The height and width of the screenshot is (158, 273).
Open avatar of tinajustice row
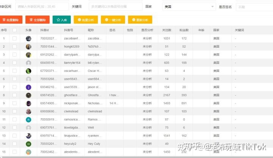(x=28, y=136)
